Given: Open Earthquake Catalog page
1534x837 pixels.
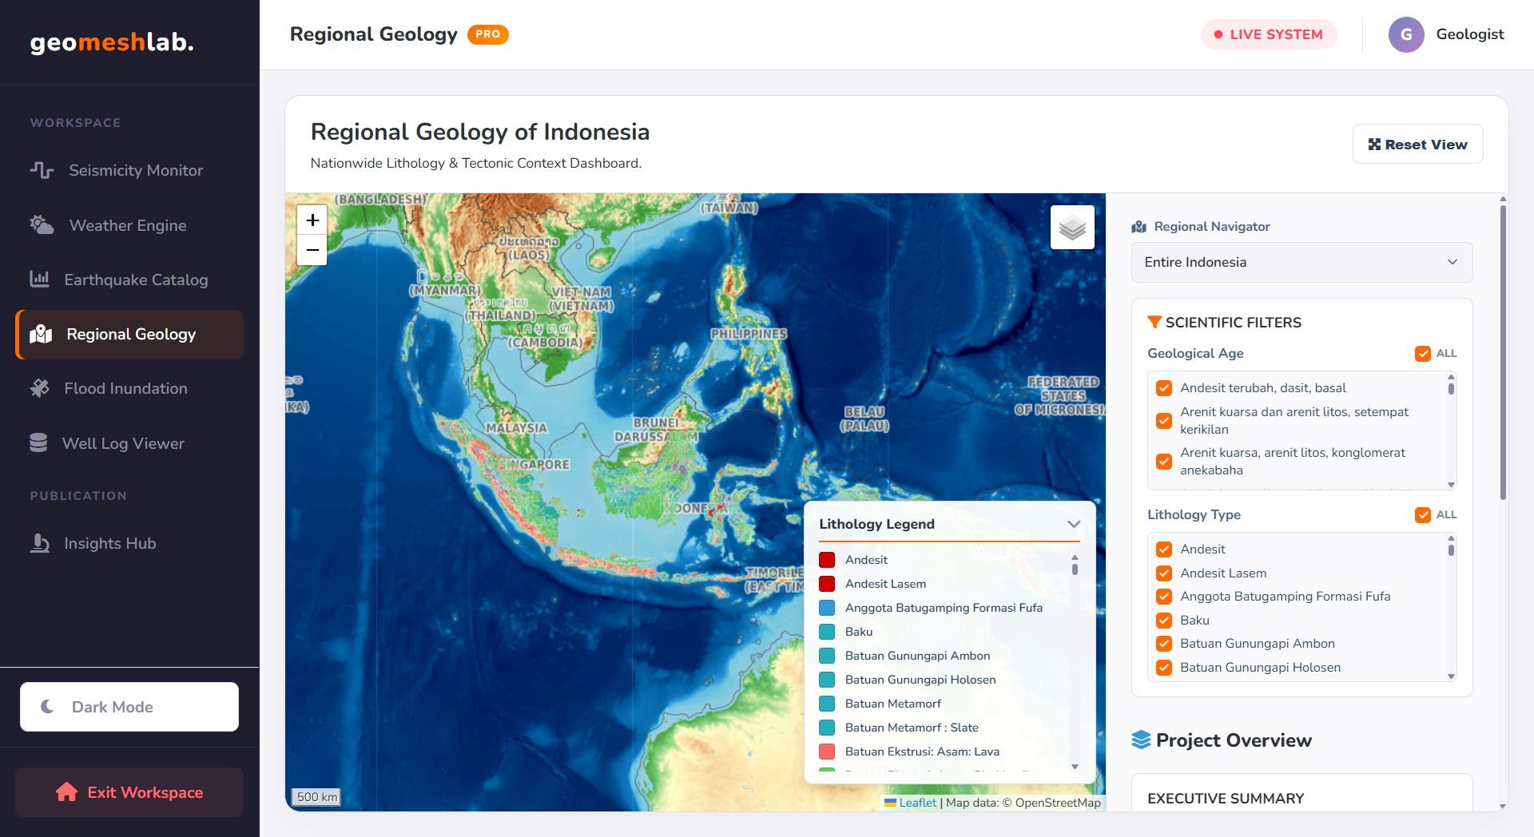Looking at the screenshot, I should pyautogui.click(x=129, y=280).
